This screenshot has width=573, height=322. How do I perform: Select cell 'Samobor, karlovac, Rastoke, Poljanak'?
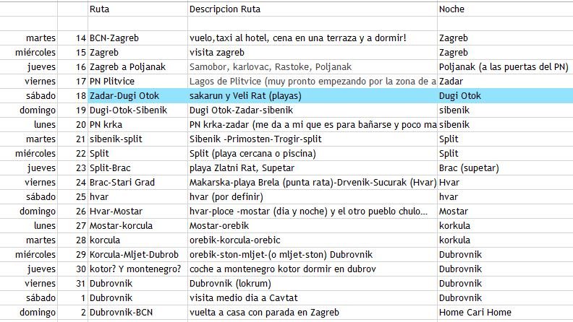(312, 66)
